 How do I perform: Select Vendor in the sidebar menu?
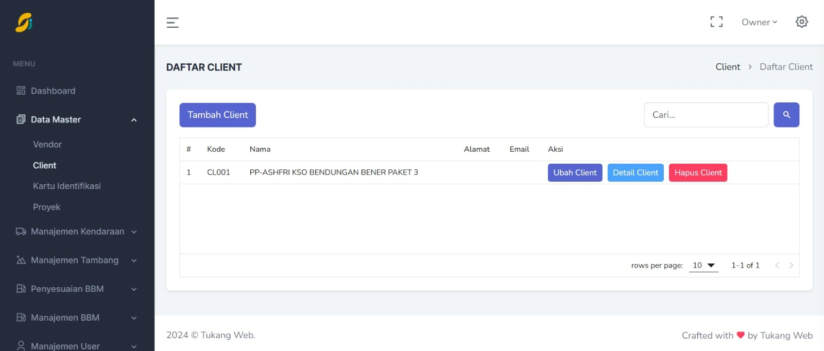tap(47, 145)
